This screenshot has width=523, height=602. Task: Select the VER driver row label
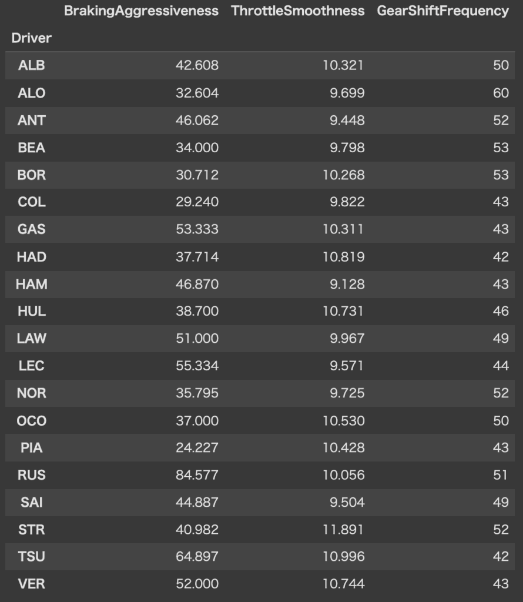(32, 584)
